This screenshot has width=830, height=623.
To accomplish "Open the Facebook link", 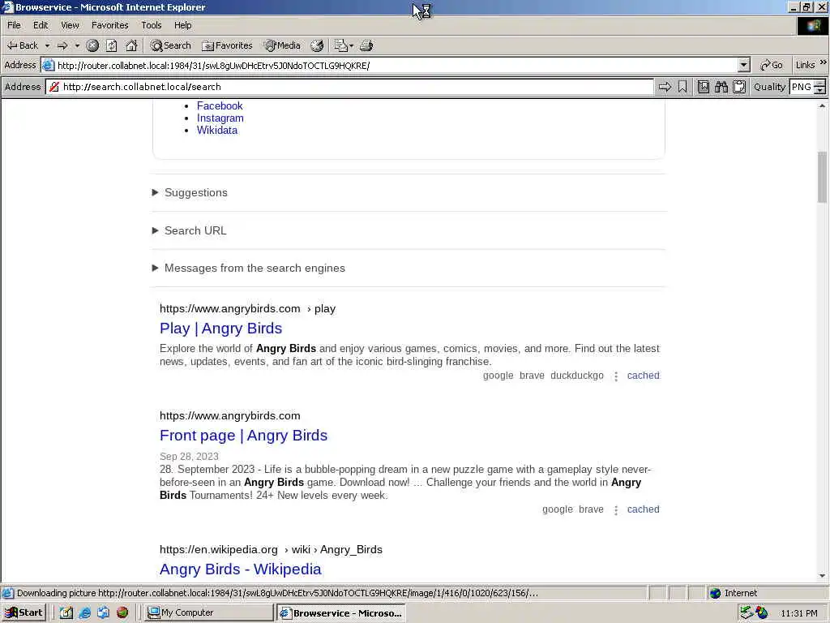I will click(220, 106).
